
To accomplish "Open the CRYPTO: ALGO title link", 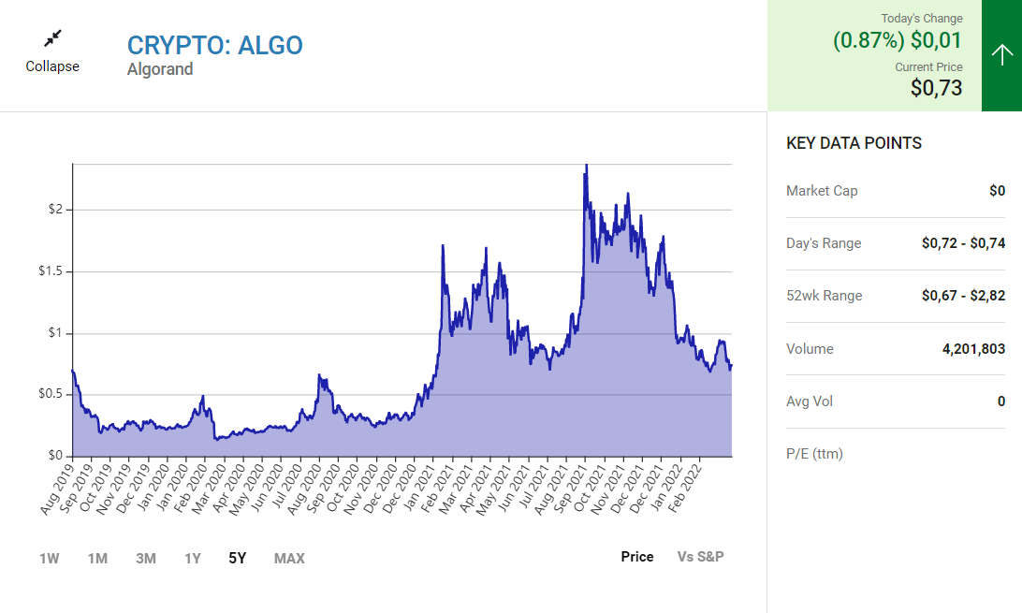I will tap(215, 45).
